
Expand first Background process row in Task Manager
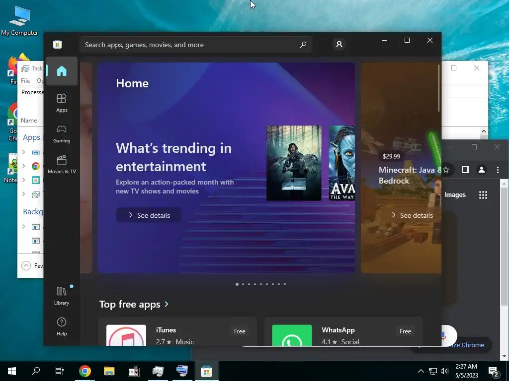coord(24,226)
